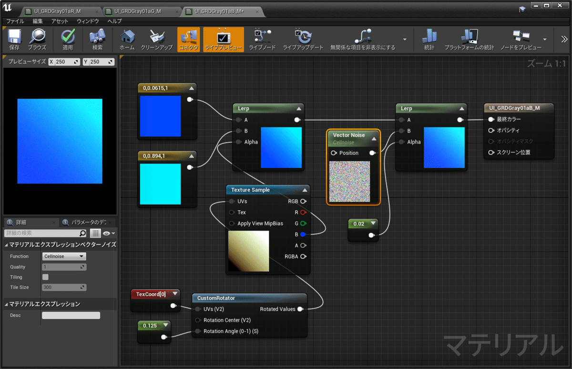Select the CustomRotator node title
572x369 pixels.
pos(216,298)
